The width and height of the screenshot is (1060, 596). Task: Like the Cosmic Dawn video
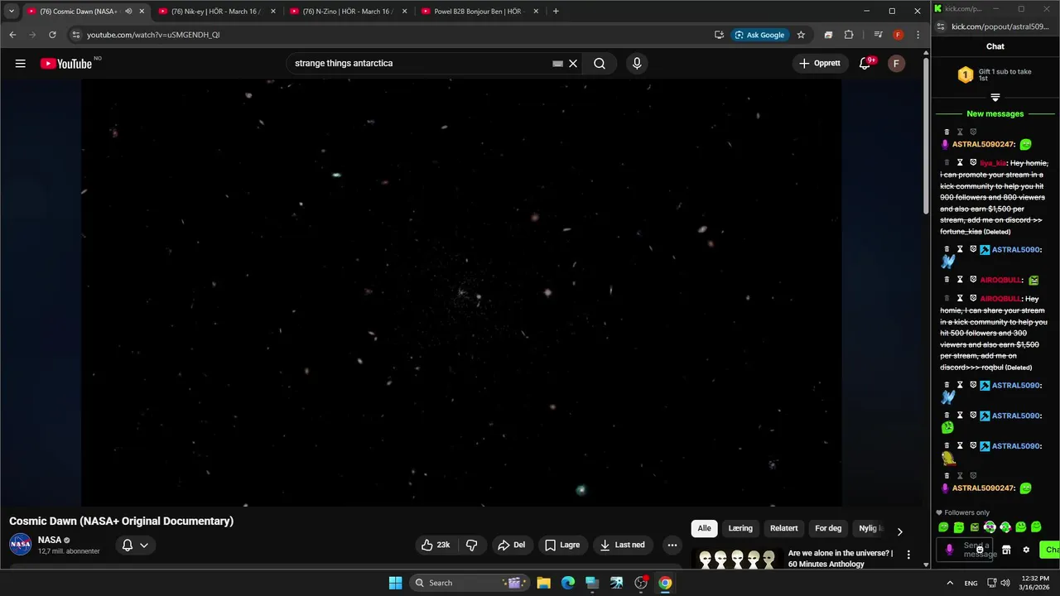click(436, 545)
